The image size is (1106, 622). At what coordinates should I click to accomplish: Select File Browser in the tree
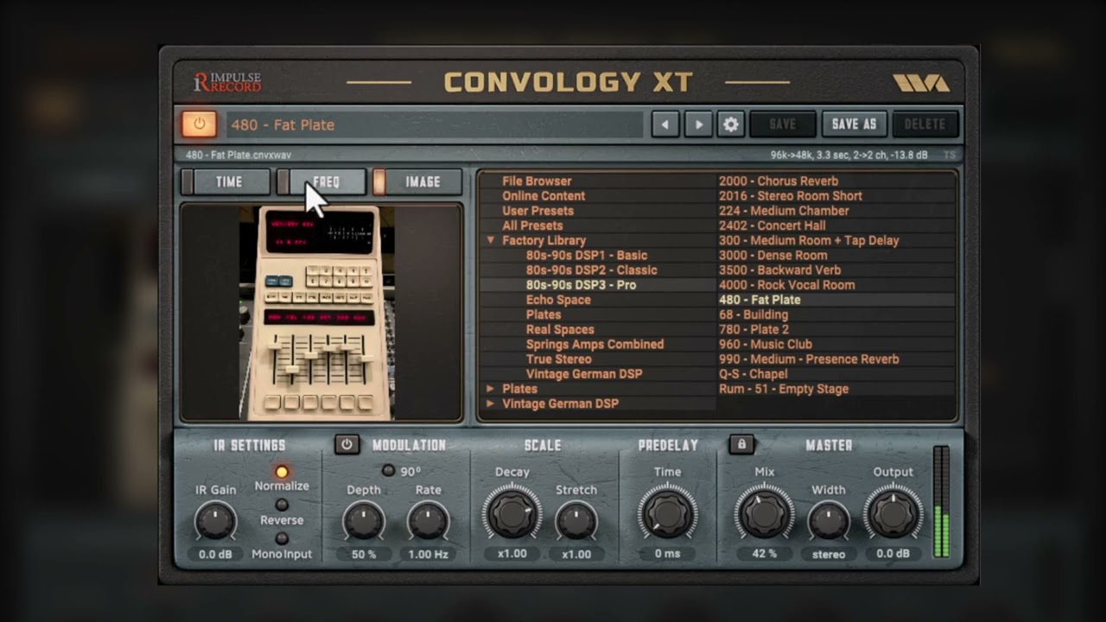(537, 181)
